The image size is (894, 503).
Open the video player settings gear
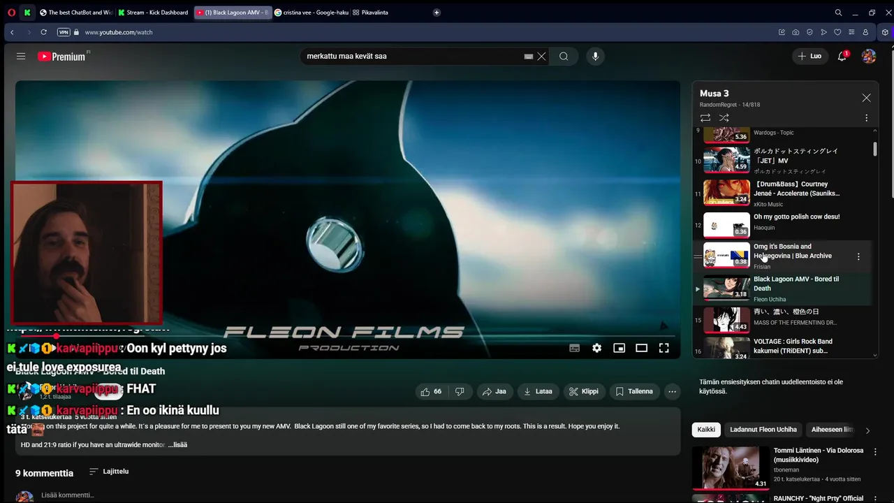tap(596, 348)
